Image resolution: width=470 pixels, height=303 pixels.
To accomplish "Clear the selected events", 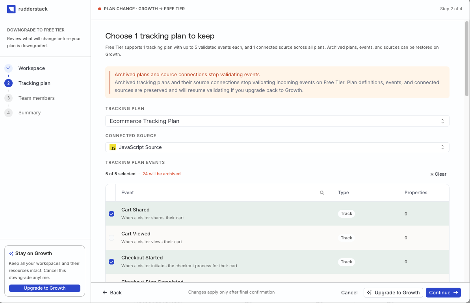I will pos(438,174).
